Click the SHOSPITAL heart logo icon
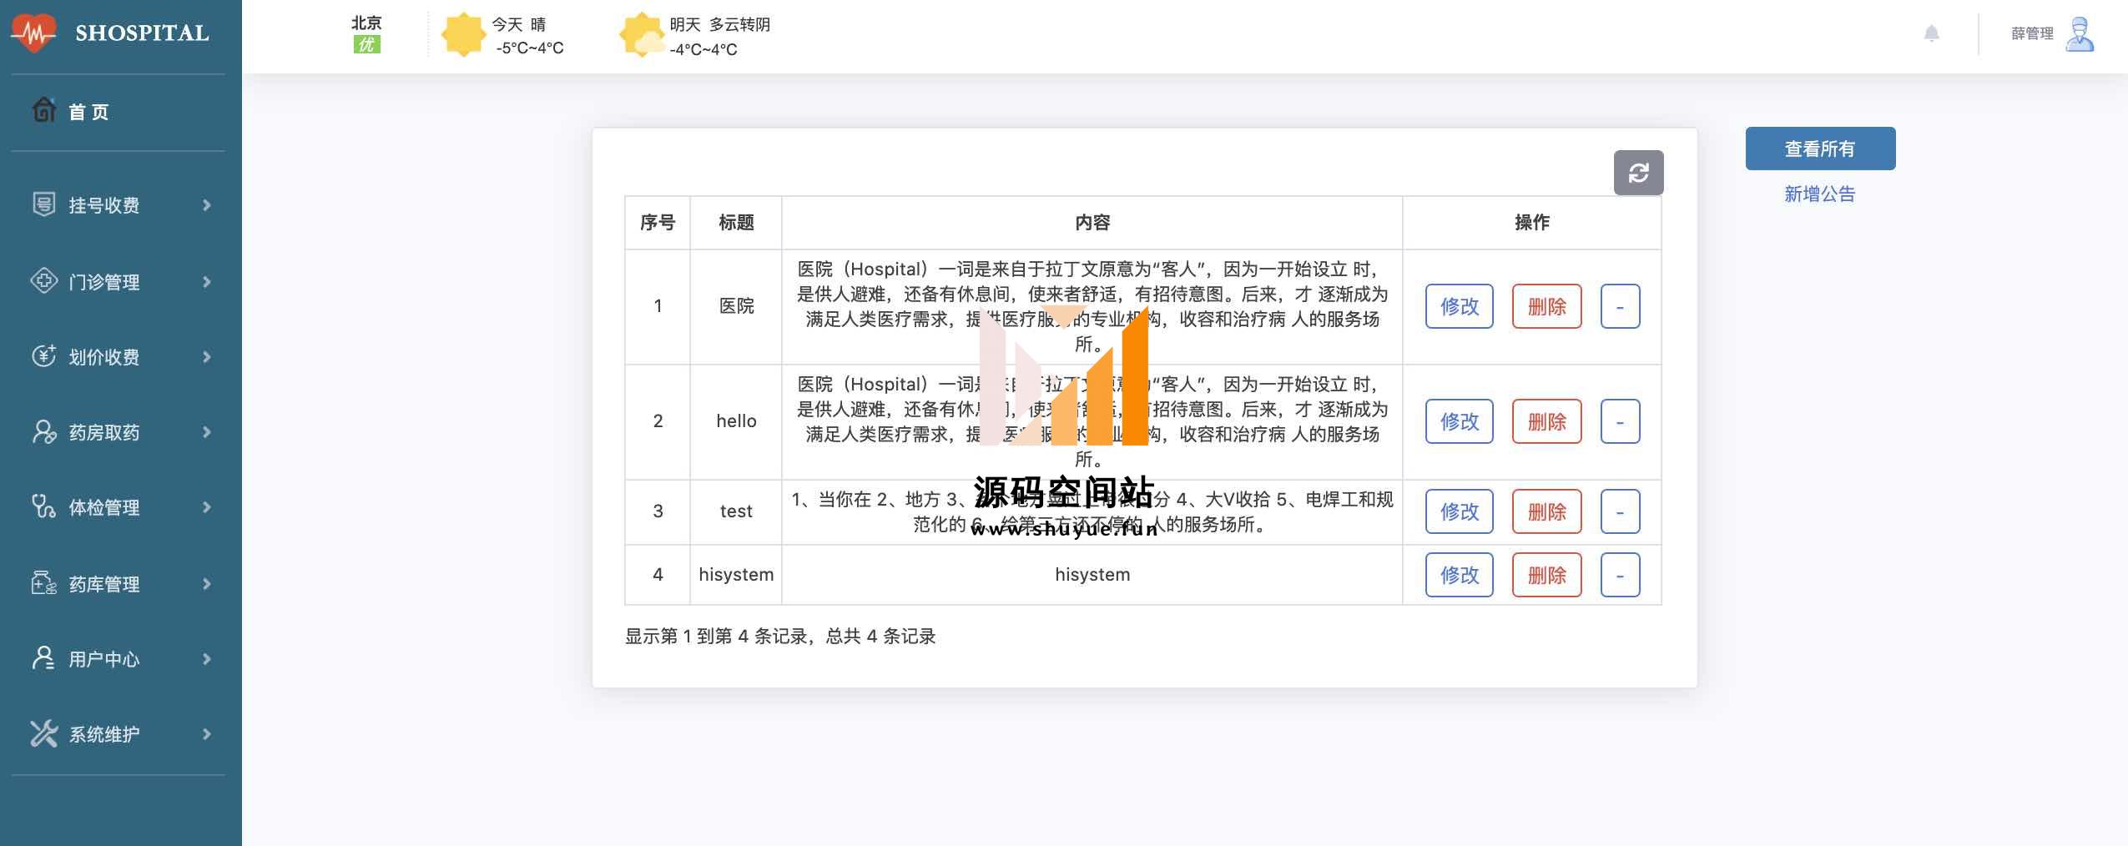The height and width of the screenshot is (846, 2128). (x=33, y=33)
